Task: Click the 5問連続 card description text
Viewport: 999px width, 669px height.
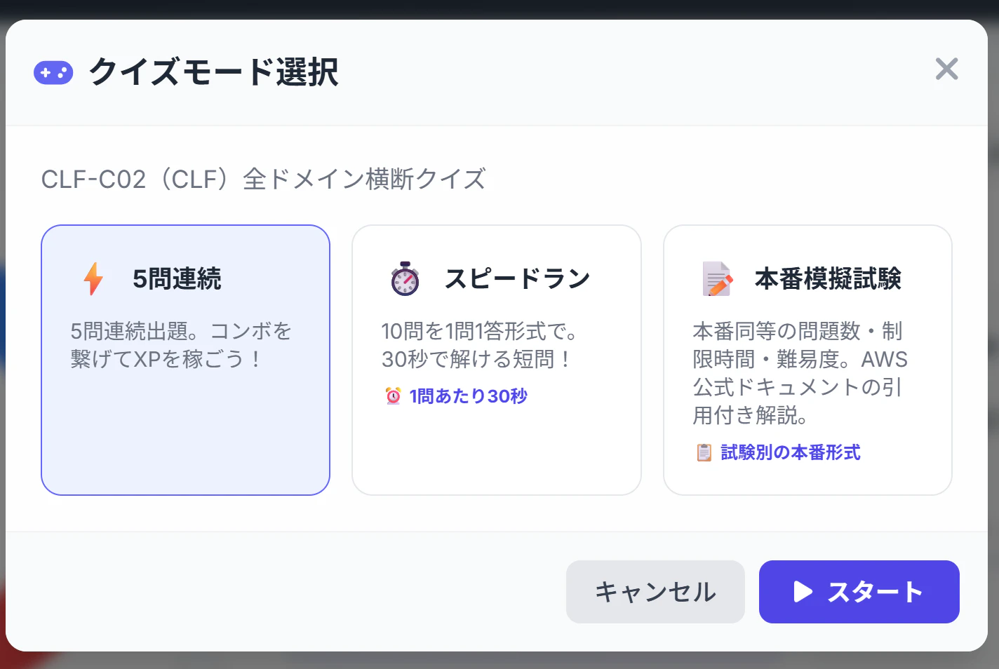Action: (x=181, y=345)
